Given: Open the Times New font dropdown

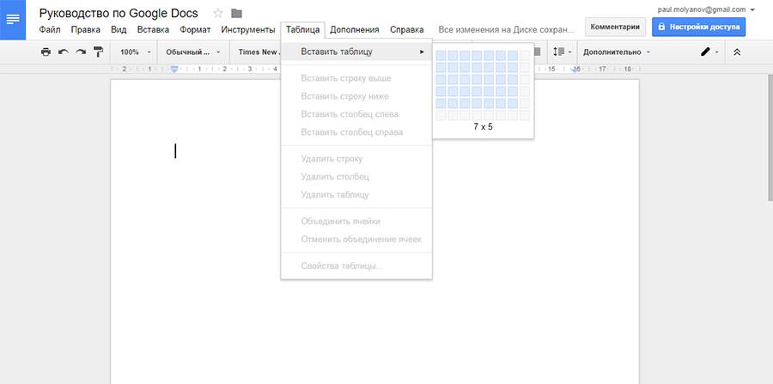Looking at the screenshot, I should (259, 52).
